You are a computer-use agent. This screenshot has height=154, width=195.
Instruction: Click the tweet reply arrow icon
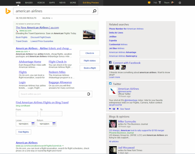110,109
